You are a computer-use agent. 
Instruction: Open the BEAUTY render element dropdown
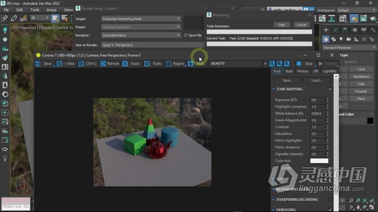pyautogui.click(x=238, y=63)
